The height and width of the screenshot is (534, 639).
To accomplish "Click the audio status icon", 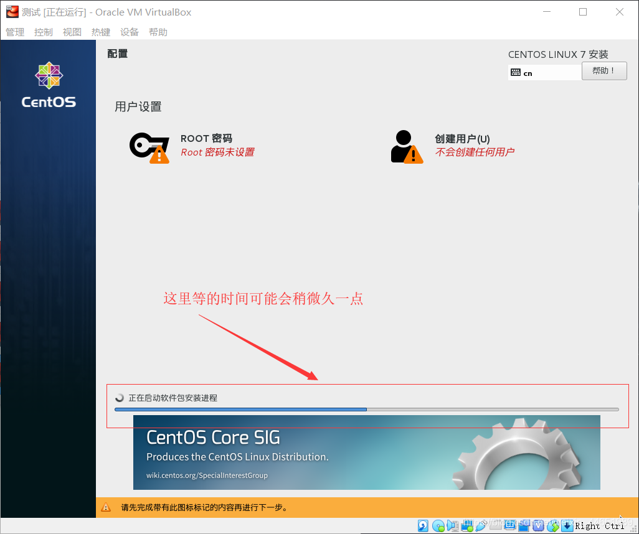I will tap(452, 525).
